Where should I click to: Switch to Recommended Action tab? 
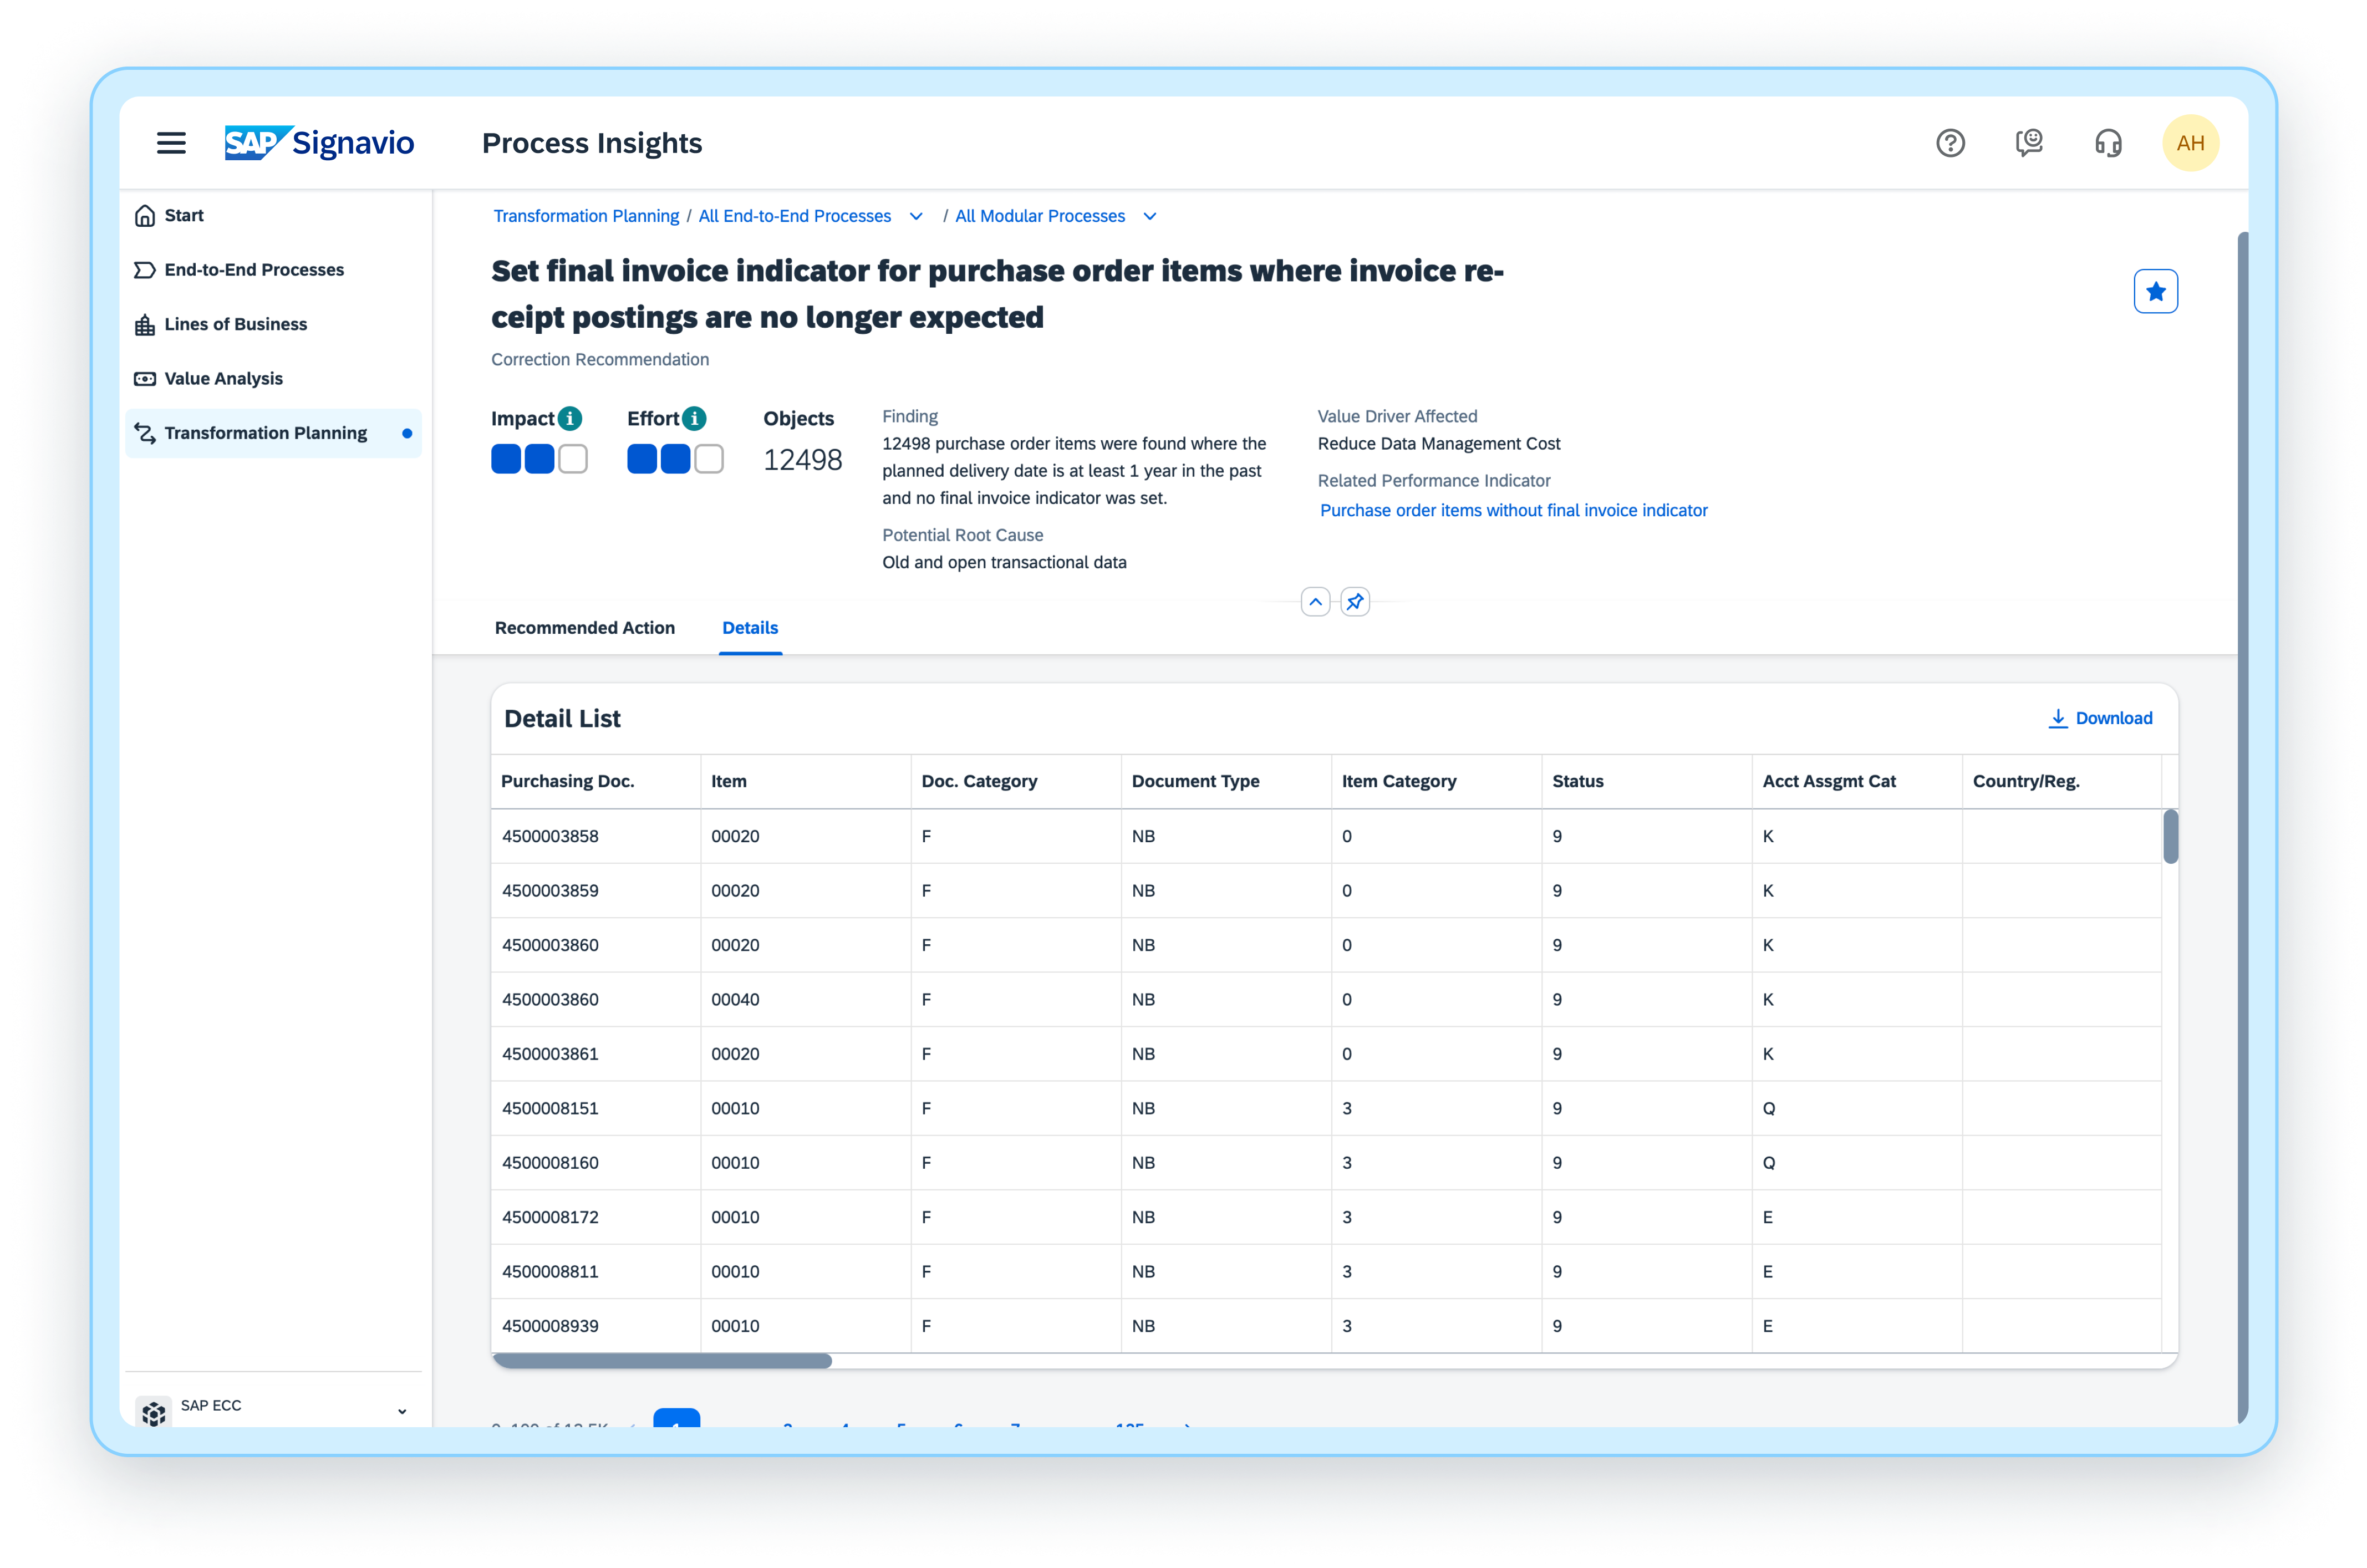tap(584, 628)
